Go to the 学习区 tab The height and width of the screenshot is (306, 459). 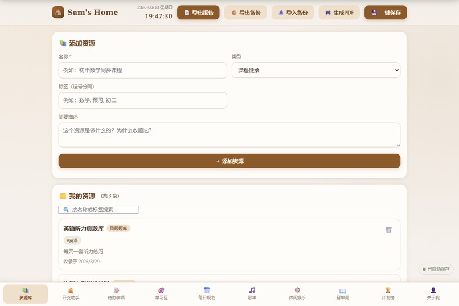click(x=162, y=293)
